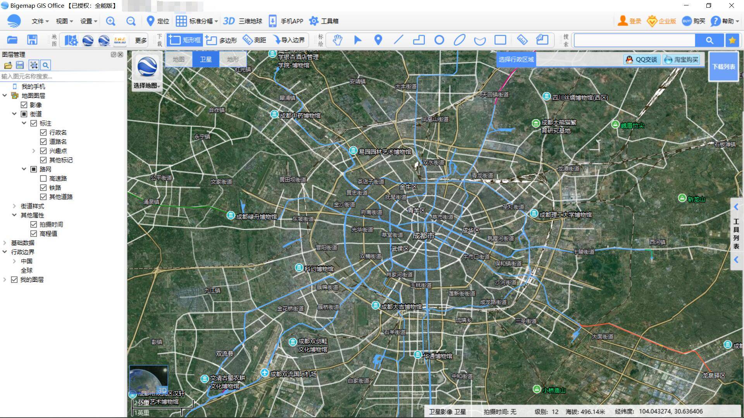744x418 pixels.
Task: Click the zoom out magnifier icon
Action: point(131,21)
